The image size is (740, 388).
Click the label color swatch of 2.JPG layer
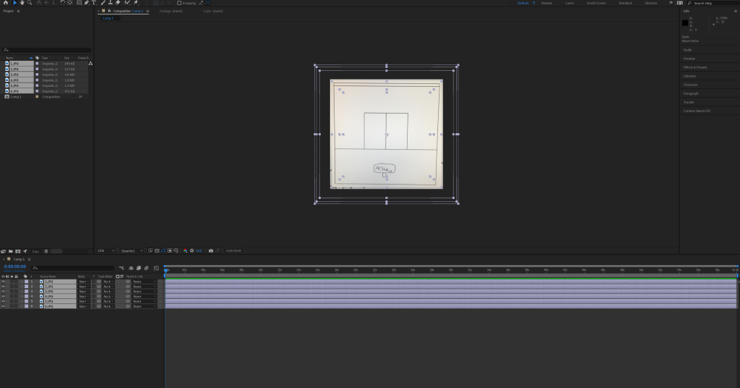[x=26, y=287]
